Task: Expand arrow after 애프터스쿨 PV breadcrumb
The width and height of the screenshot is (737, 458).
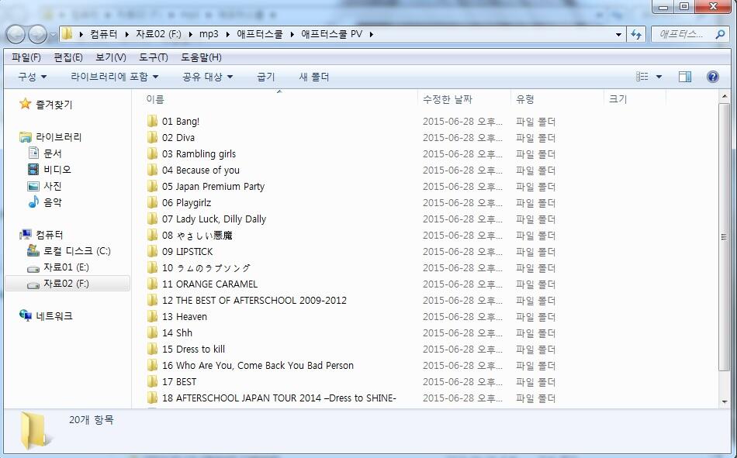Action: (372, 34)
